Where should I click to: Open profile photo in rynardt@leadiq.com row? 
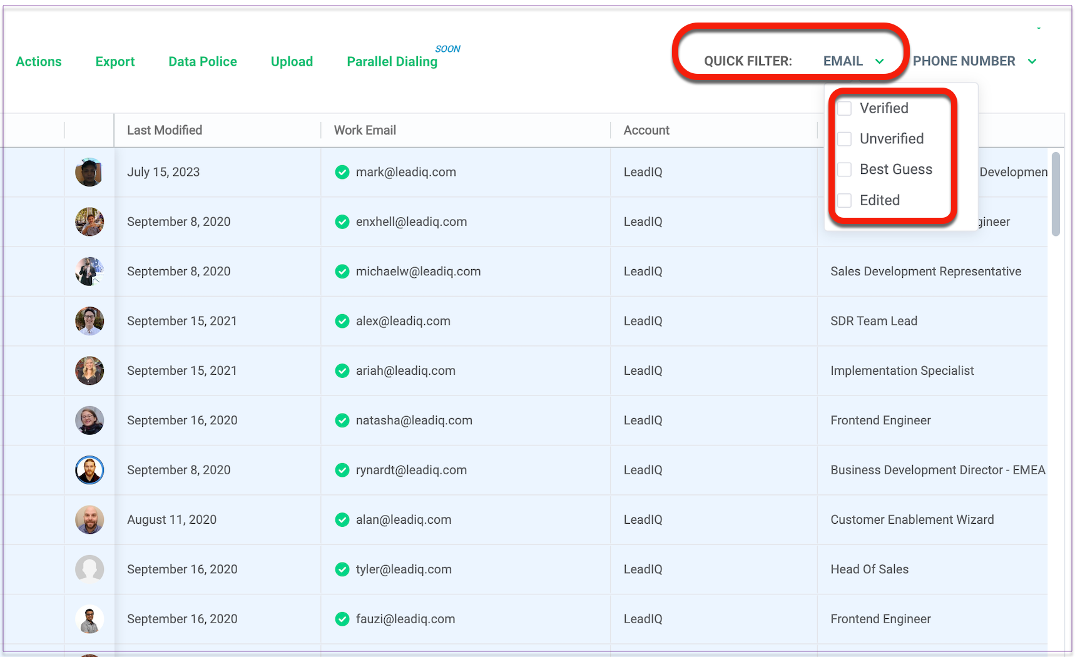[x=89, y=470]
